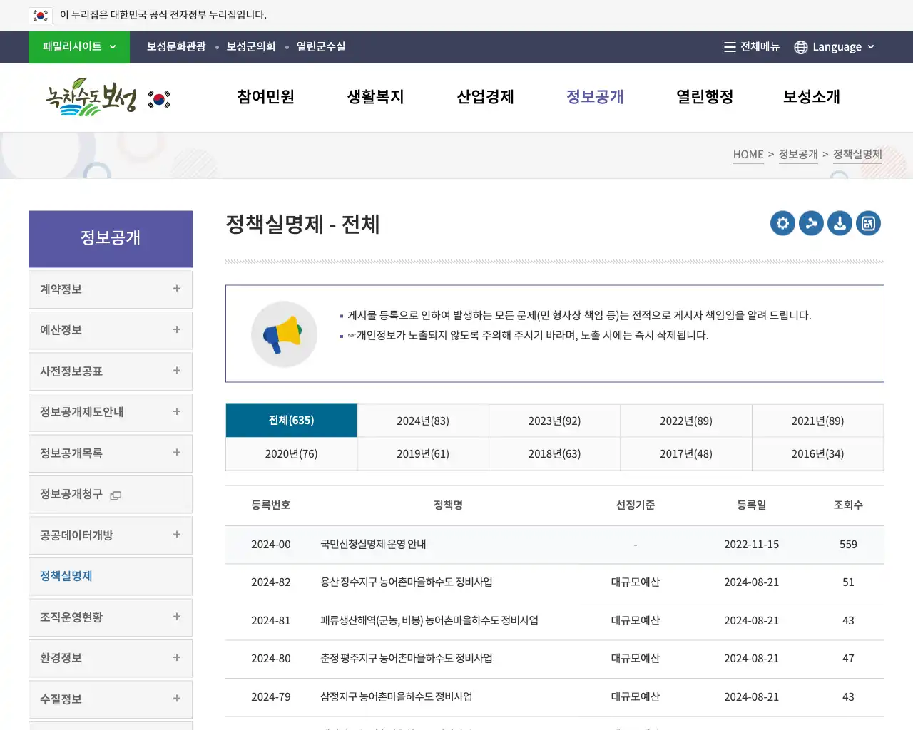Select the 2017년(48) tab
This screenshot has height=730, width=913.
(x=686, y=454)
